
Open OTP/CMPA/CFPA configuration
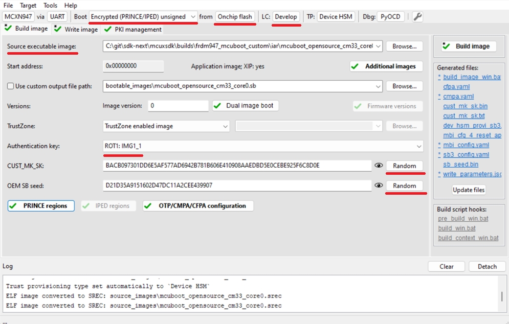[198, 206]
